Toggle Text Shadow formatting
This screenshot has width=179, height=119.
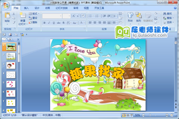click(x=64, y=23)
